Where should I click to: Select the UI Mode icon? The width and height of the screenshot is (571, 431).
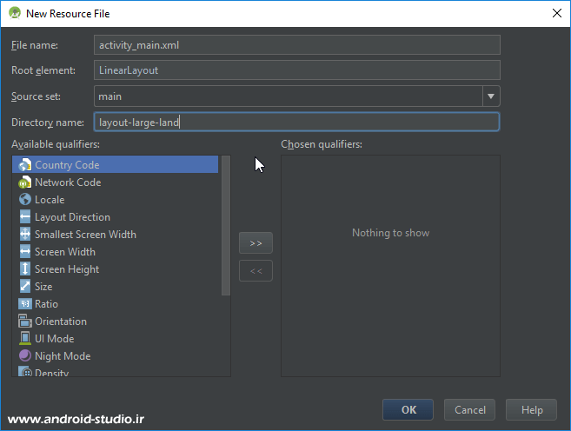tap(24, 339)
